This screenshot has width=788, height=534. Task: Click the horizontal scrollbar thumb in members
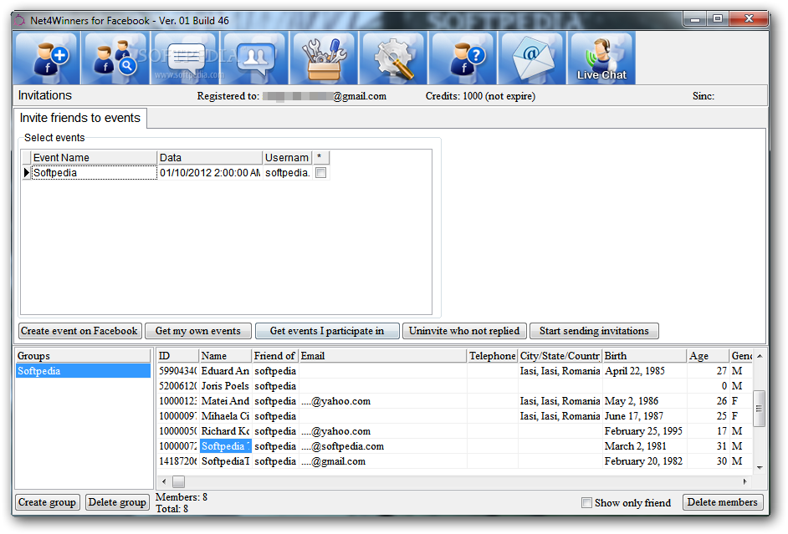[178, 481]
